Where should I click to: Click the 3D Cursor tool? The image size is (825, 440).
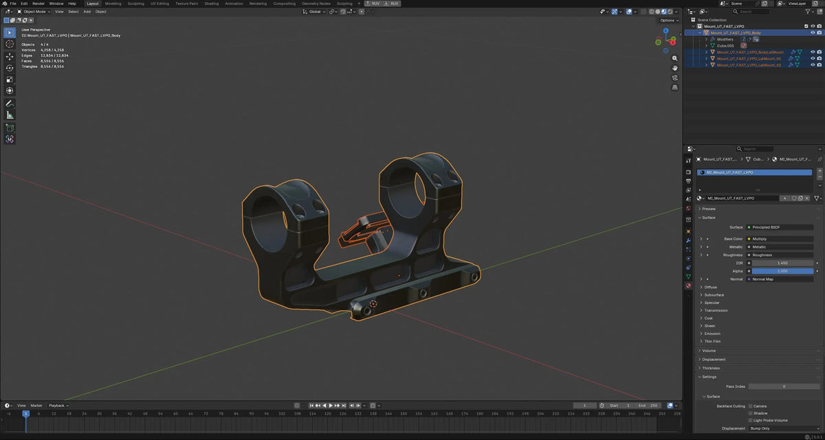point(10,44)
